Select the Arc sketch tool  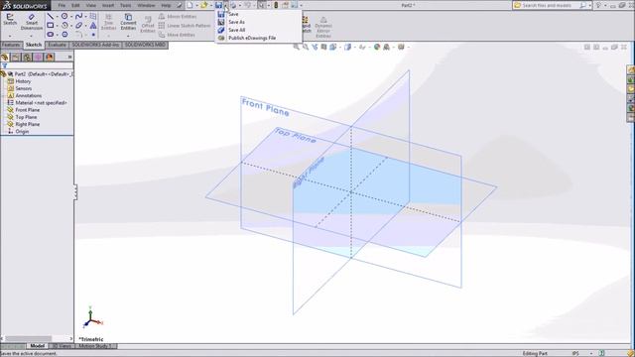tap(64, 25)
